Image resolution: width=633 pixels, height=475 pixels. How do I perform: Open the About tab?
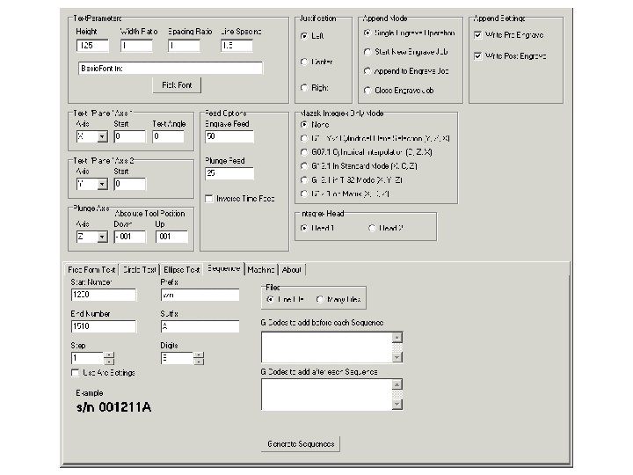coord(292,270)
